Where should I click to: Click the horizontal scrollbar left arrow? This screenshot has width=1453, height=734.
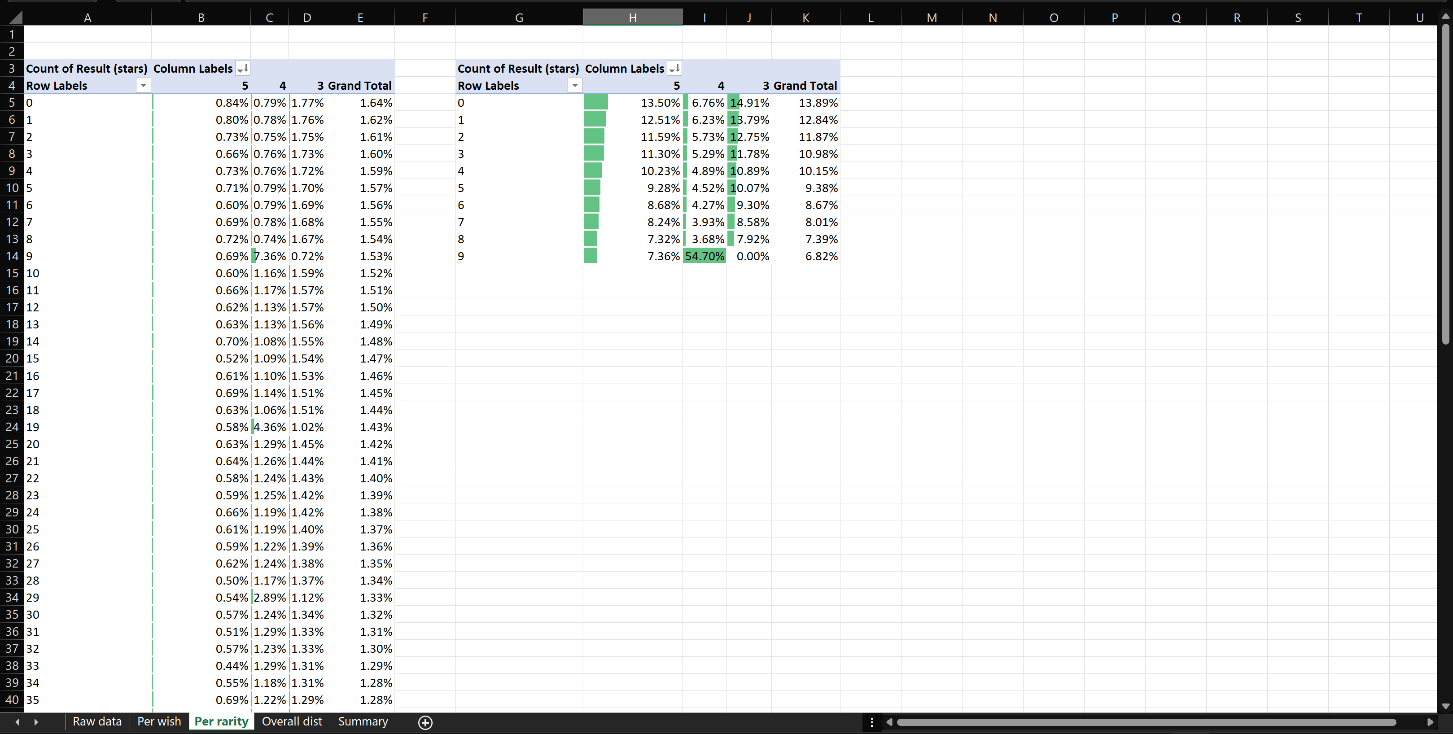click(x=889, y=722)
